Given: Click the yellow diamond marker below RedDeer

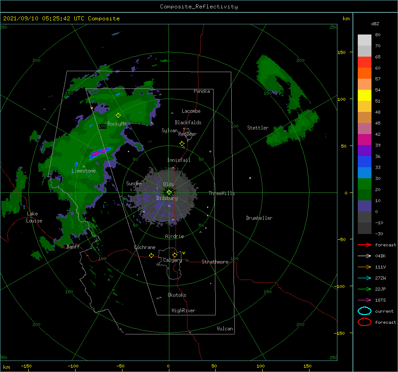Looking at the screenshot, I should [182, 144].
